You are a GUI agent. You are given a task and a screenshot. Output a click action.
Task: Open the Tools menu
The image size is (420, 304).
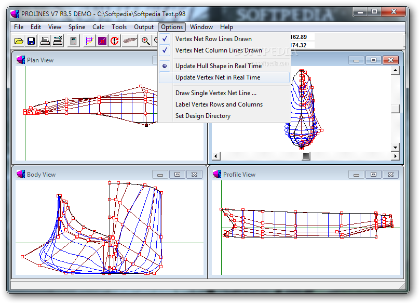click(x=119, y=27)
